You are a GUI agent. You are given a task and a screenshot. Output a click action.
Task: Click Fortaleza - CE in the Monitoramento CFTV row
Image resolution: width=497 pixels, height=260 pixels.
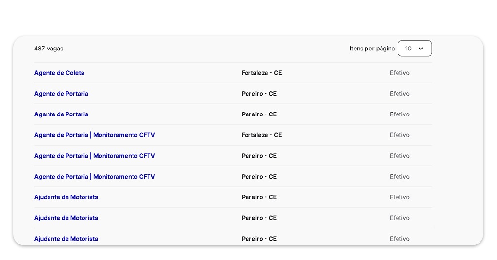pos(262,135)
